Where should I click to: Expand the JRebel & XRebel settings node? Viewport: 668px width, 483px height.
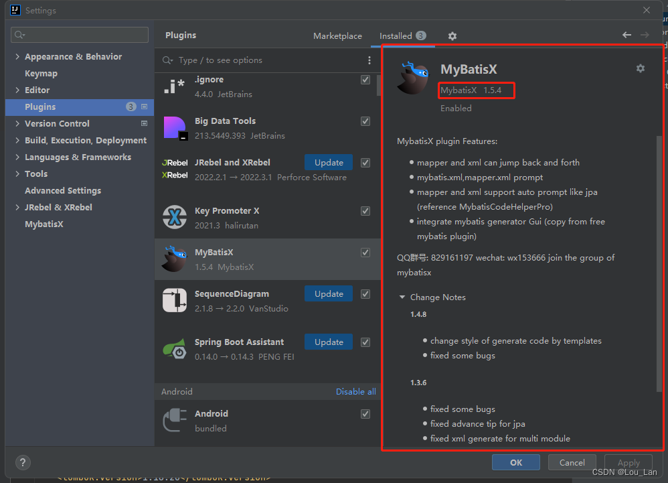[x=17, y=207]
